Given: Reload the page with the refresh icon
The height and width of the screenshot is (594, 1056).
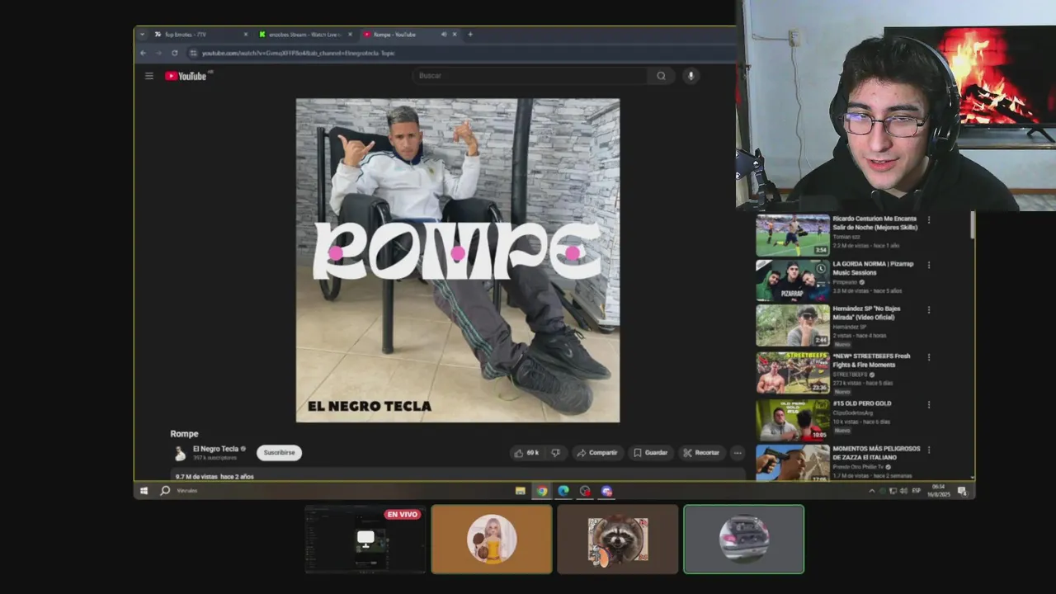Looking at the screenshot, I should point(174,53).
